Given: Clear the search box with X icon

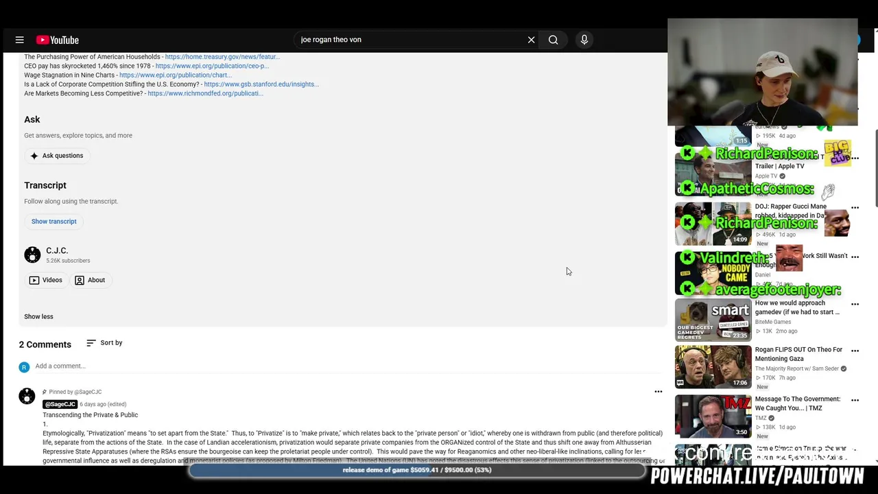Looking at the screenshot, I should point(531,40).
